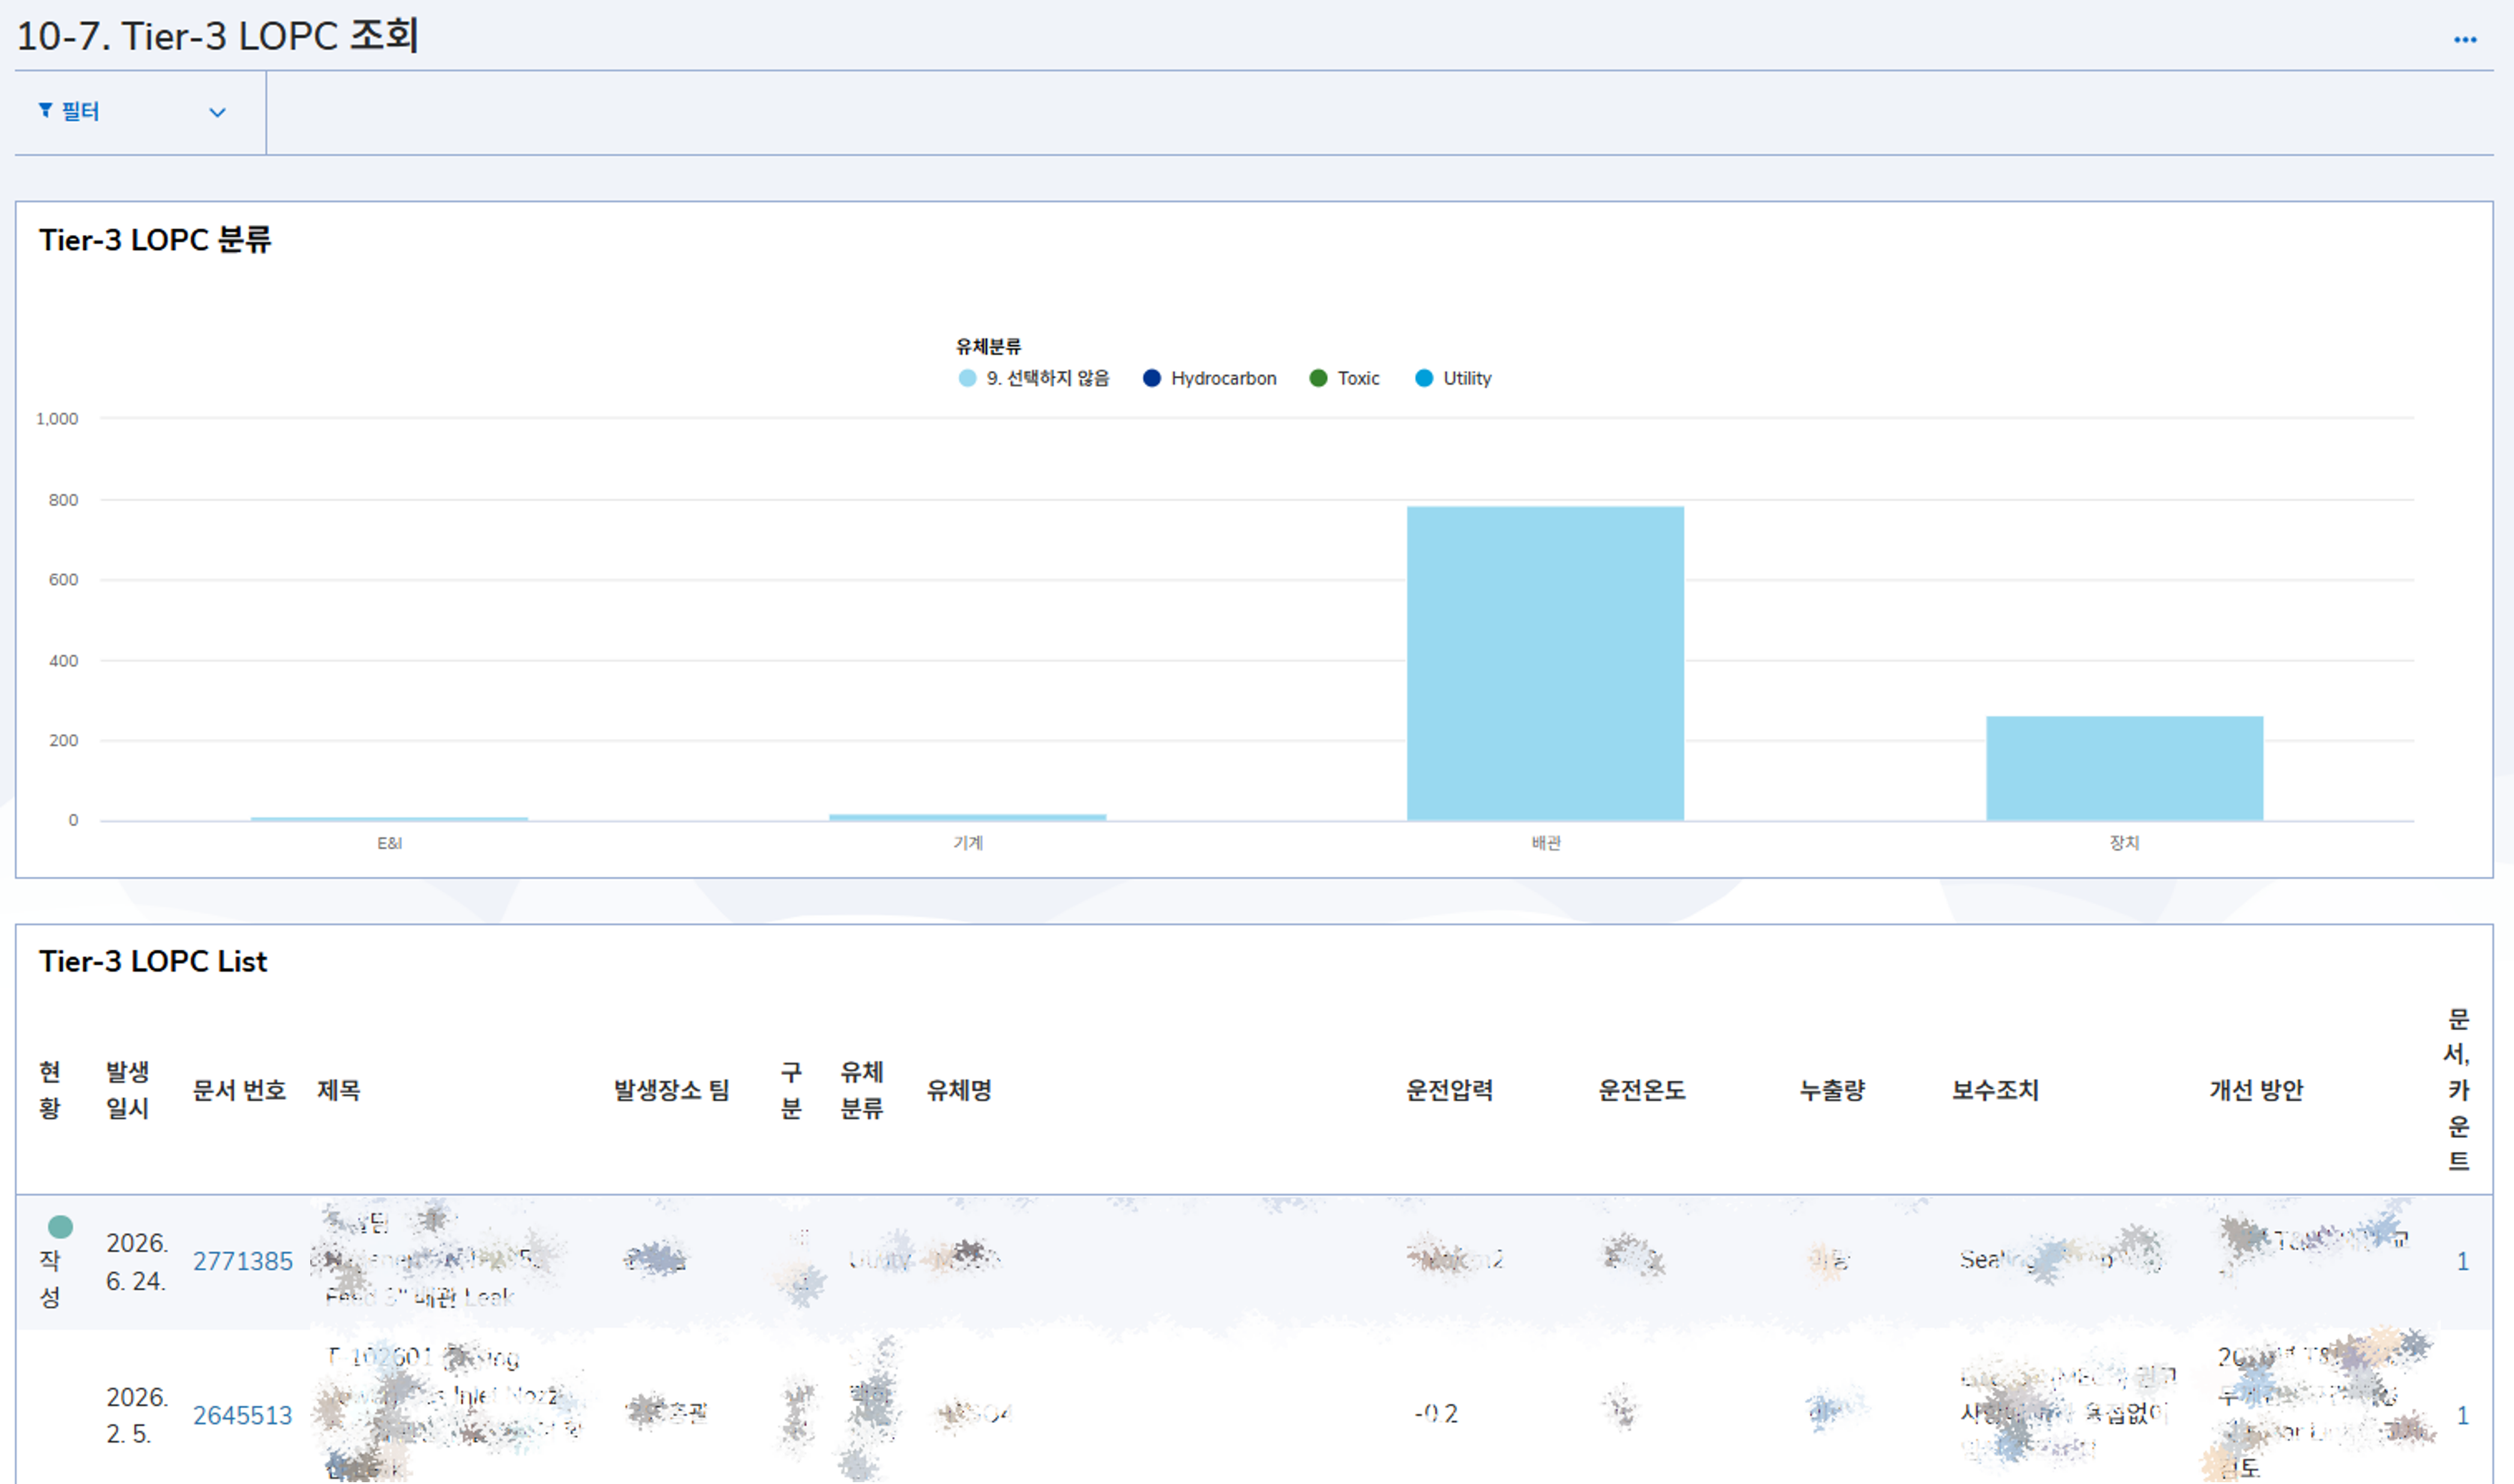The image size is (2514, 1484).
Task: Click the E&I axis label
Action: 389,843
